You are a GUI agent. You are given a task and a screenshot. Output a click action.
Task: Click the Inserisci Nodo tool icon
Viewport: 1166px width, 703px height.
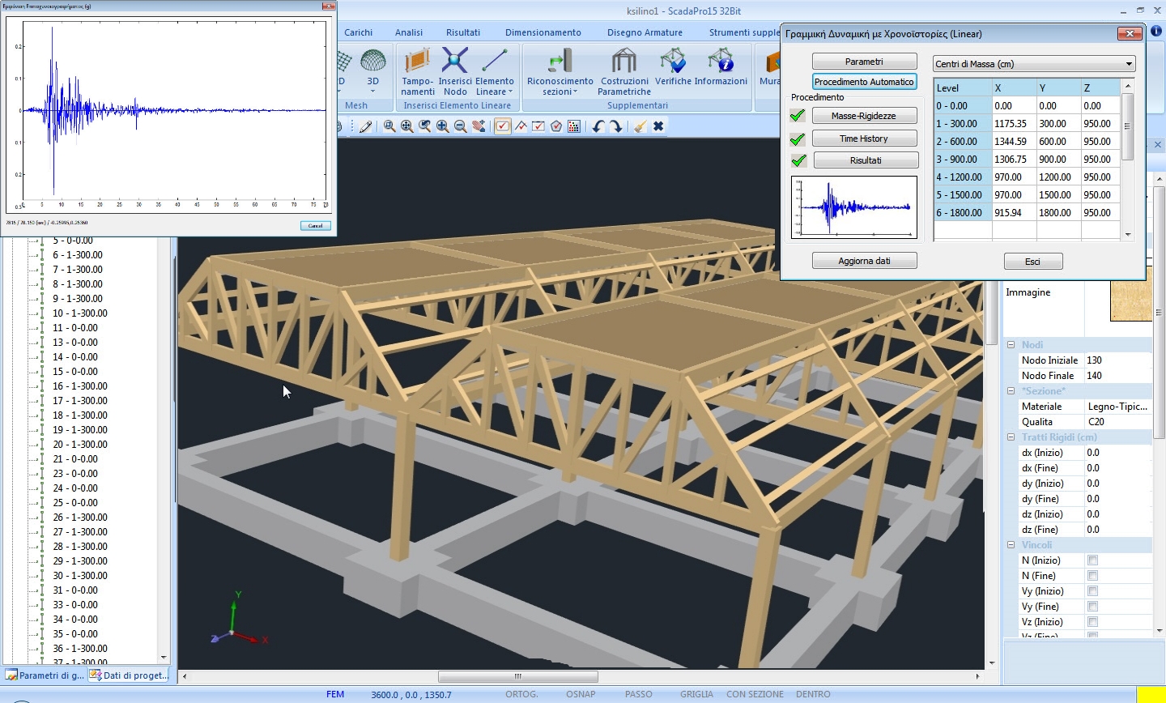pos(455,62)
